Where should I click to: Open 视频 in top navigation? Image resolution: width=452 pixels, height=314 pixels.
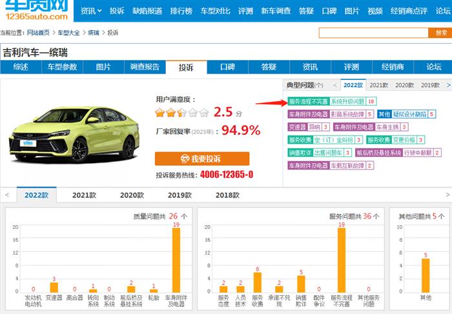375,11
